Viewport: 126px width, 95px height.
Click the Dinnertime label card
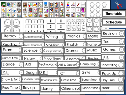(x=90, y=88)
